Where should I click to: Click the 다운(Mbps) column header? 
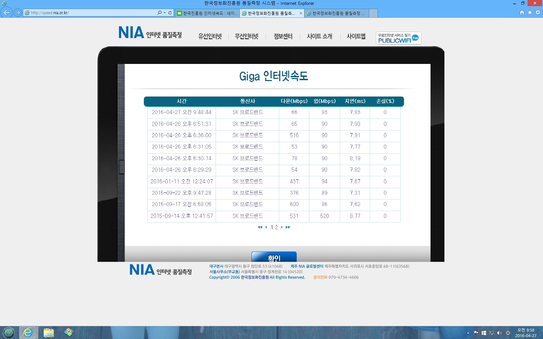point(294,101)
